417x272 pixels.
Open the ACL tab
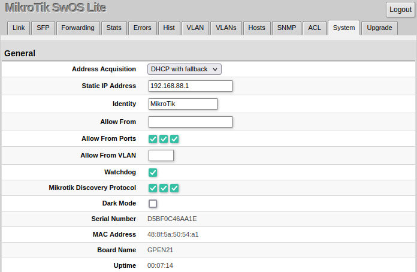(x=315, y=28)
